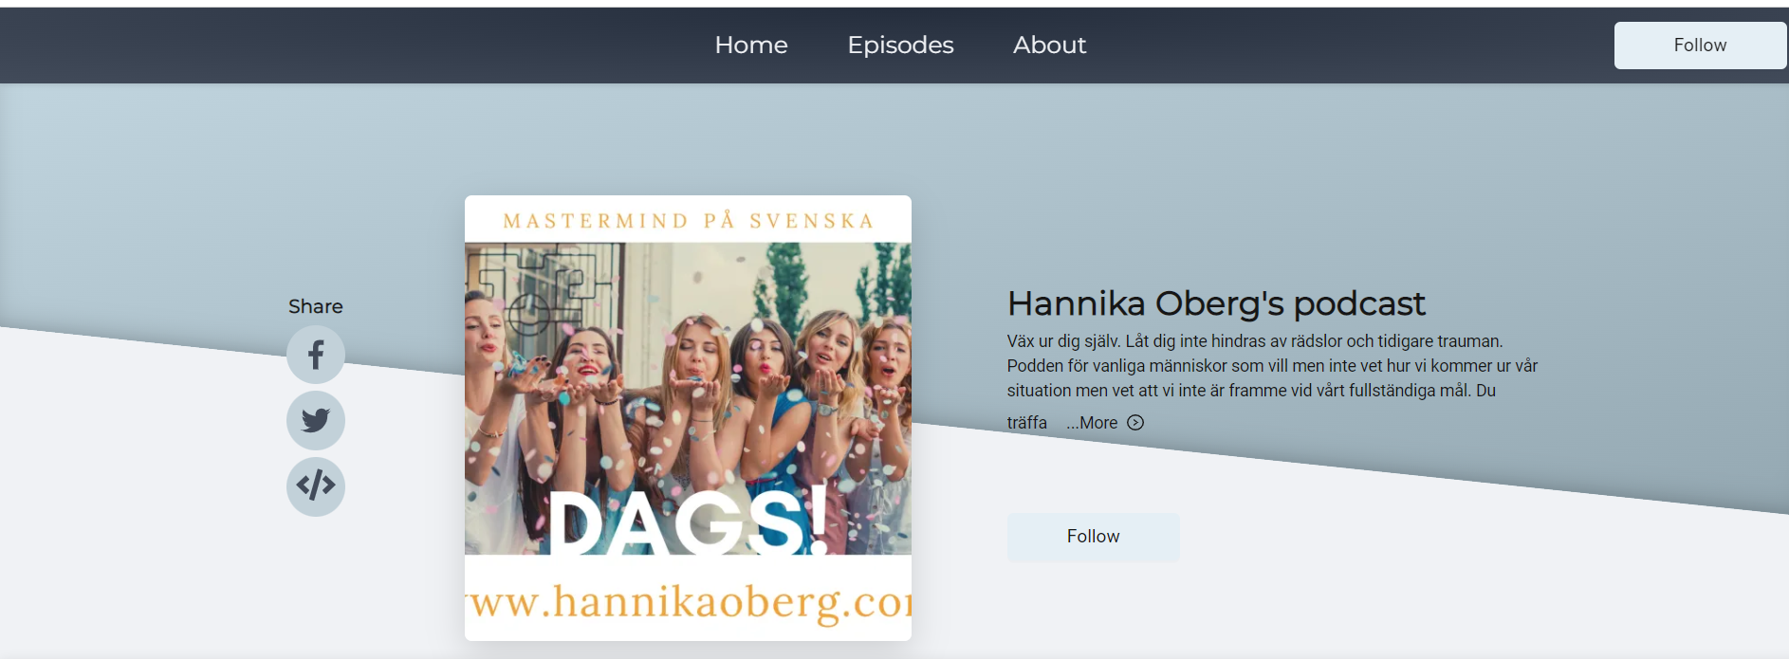
Task: Open the About nav item
Action: click(1049, 45)
